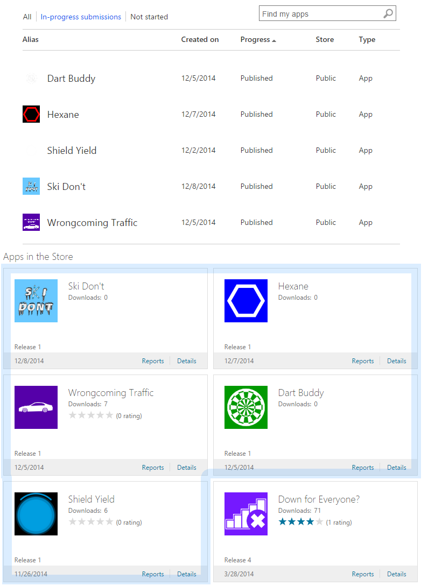
Task: Open Details for Down for Everyone? card
Action: tap(397, 574)
